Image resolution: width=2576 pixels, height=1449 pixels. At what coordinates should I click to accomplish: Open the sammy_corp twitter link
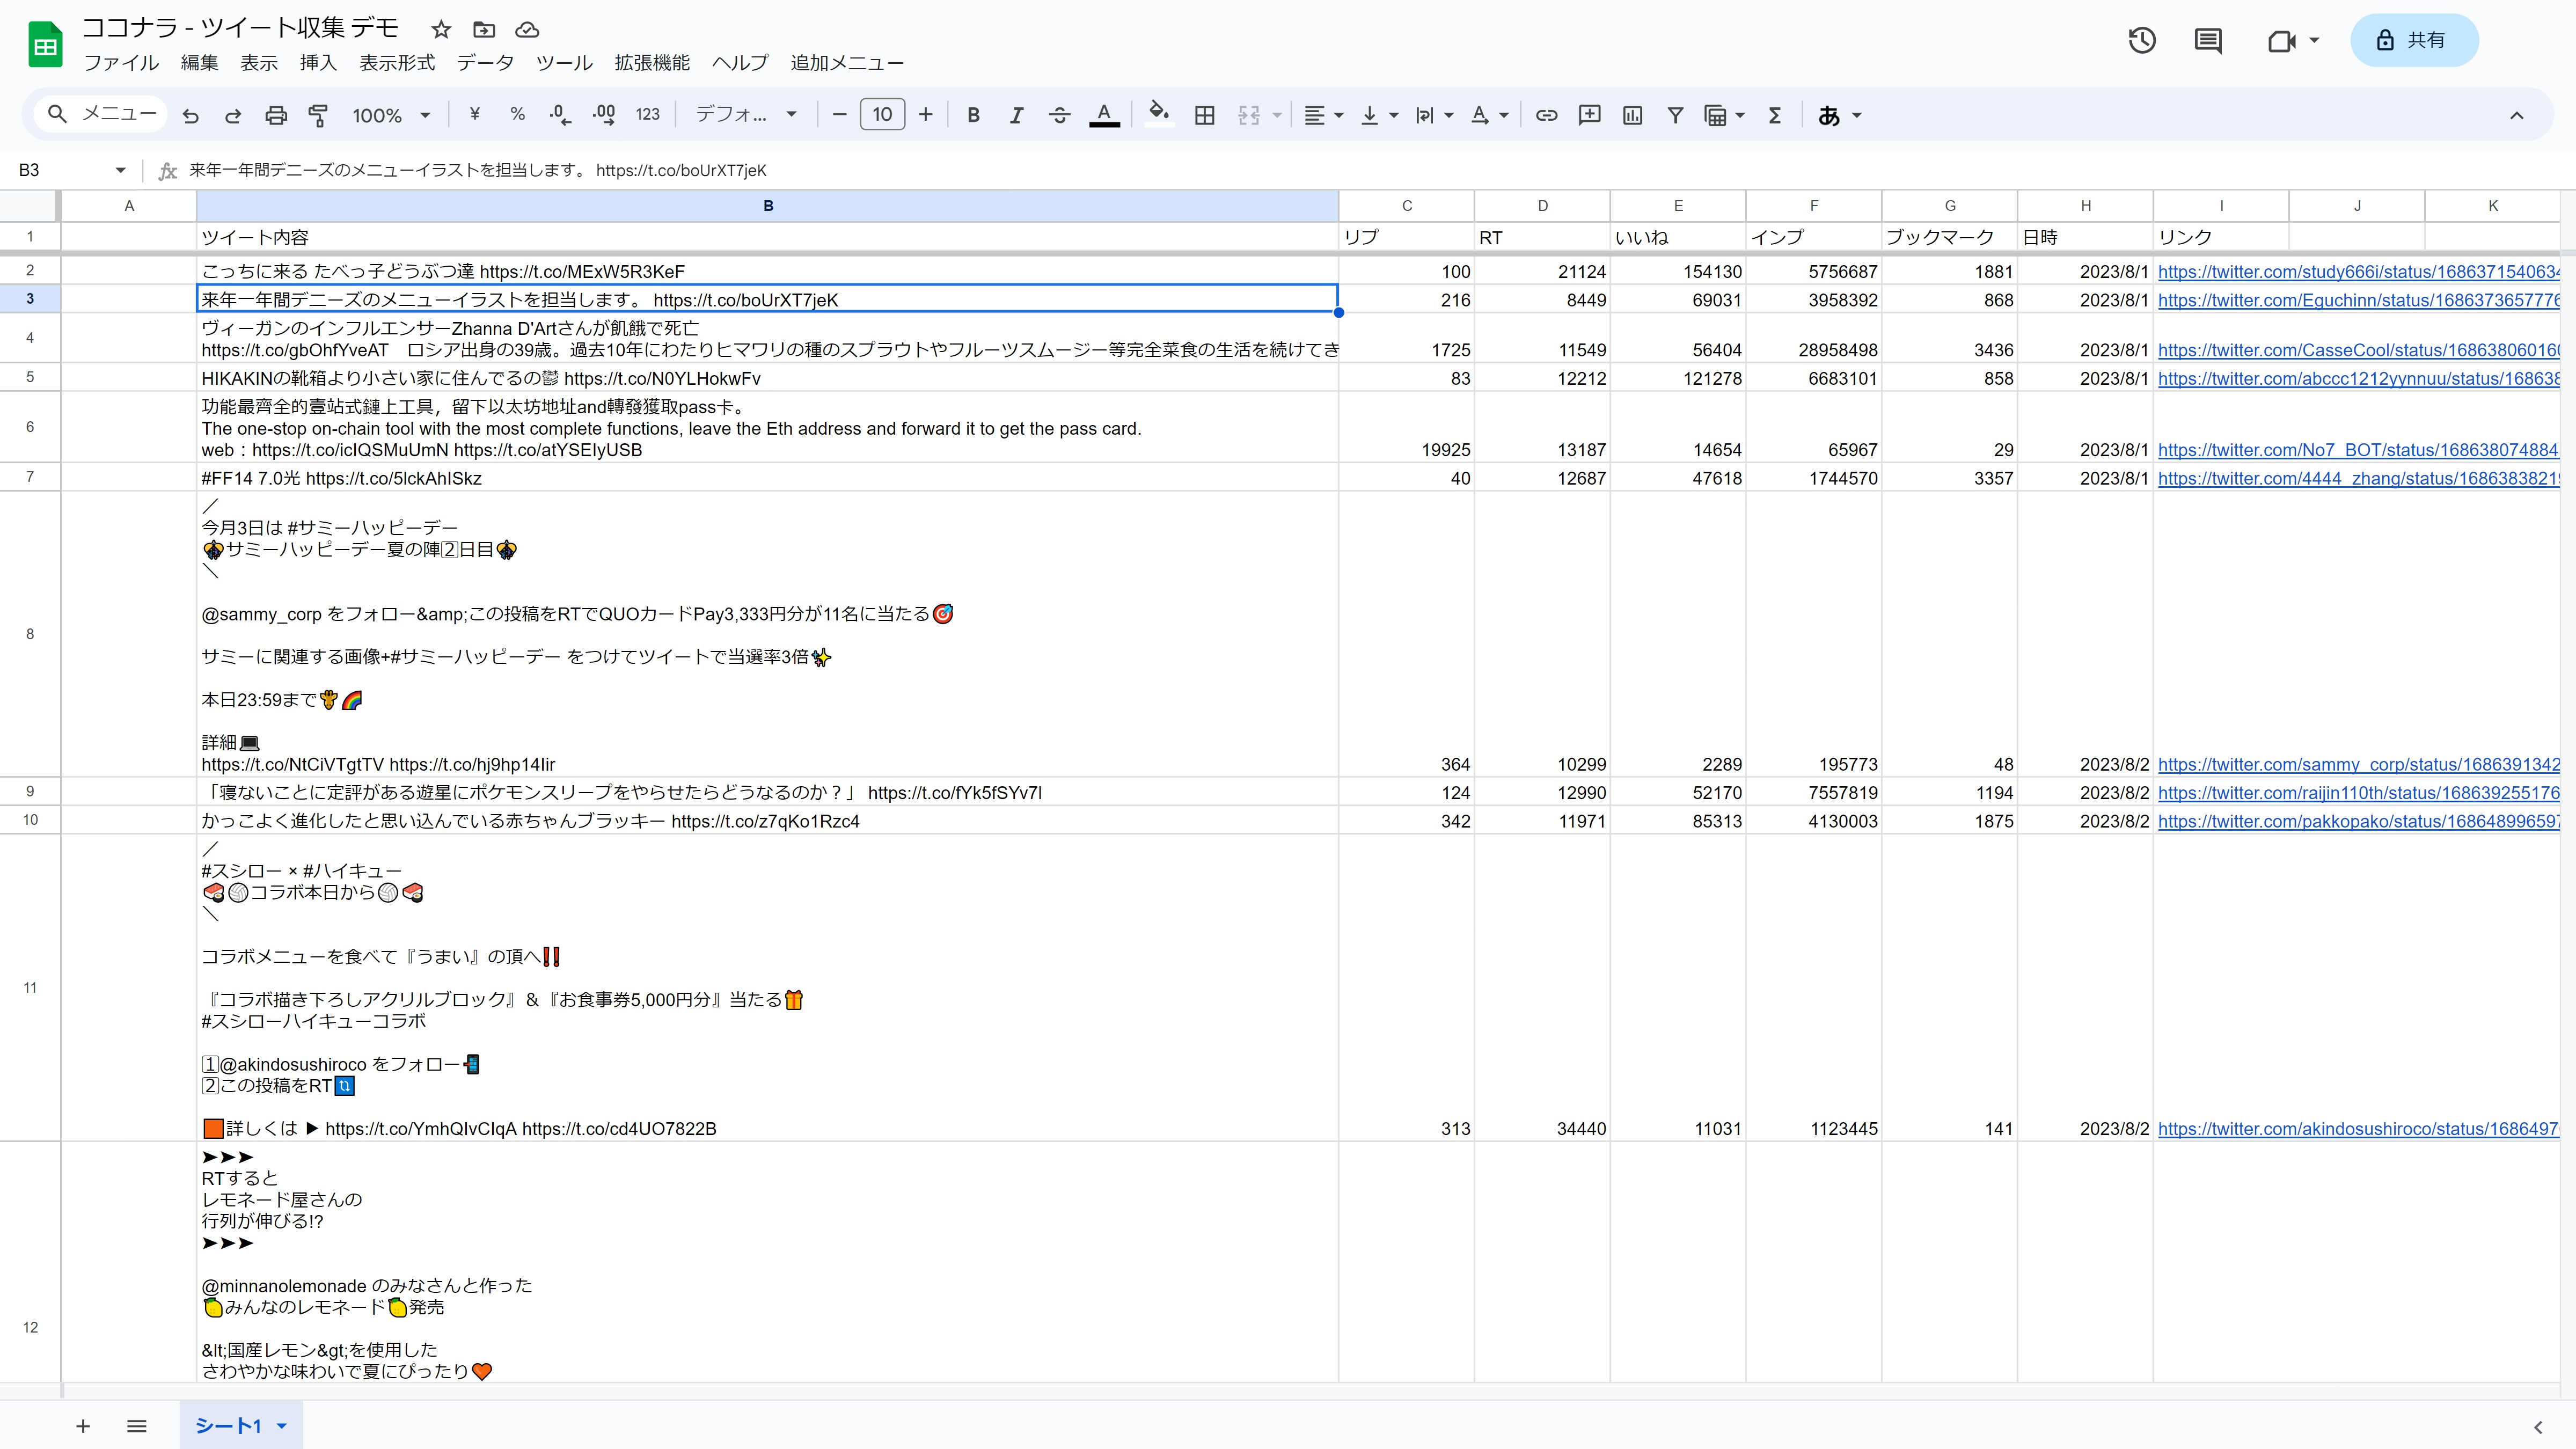pyautogui.click(x=2358, y=764)
